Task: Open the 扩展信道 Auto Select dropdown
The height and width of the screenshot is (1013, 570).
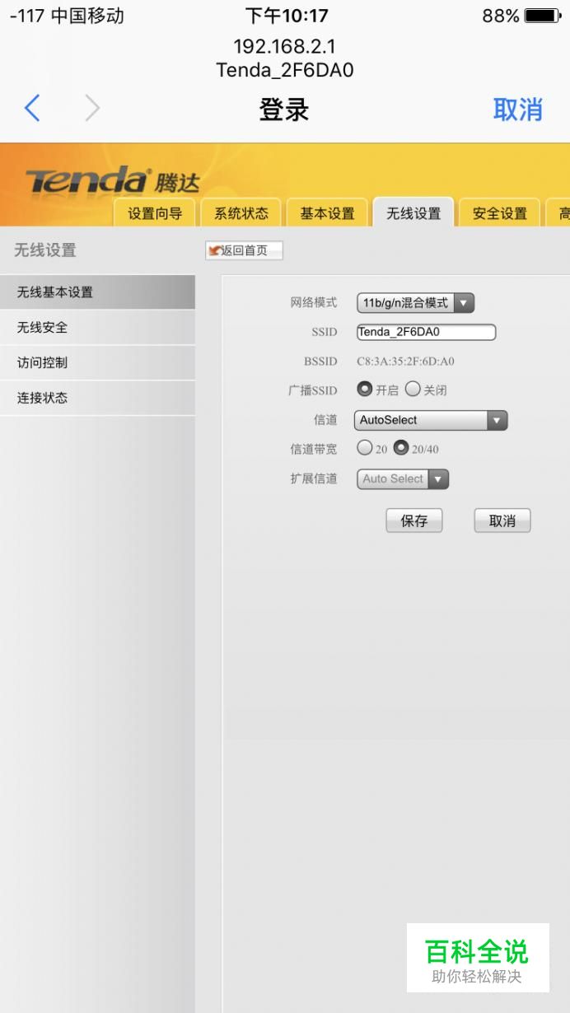Action: tap(403, 479)
